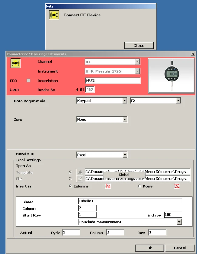
Task: Close the Parameterize Measuring Instruments window
Action: [x=192, y=54]
